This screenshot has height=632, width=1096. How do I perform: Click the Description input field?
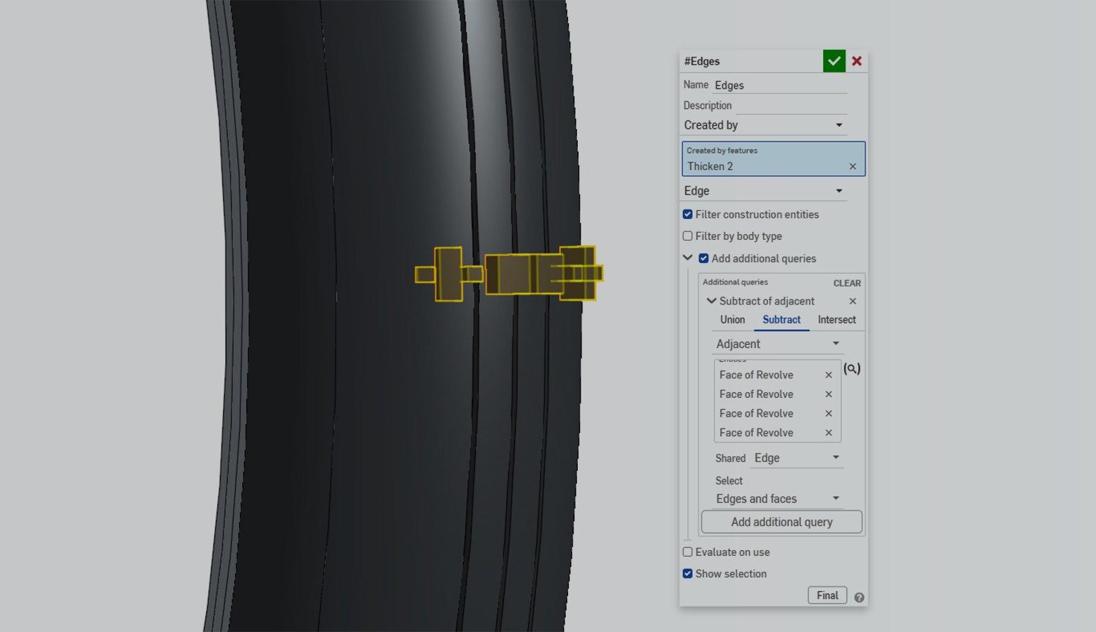pos(790,105)
